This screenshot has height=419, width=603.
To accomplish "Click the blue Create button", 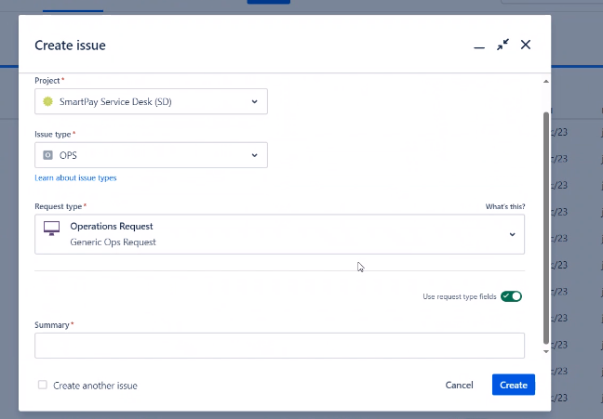I will (514, 385).
